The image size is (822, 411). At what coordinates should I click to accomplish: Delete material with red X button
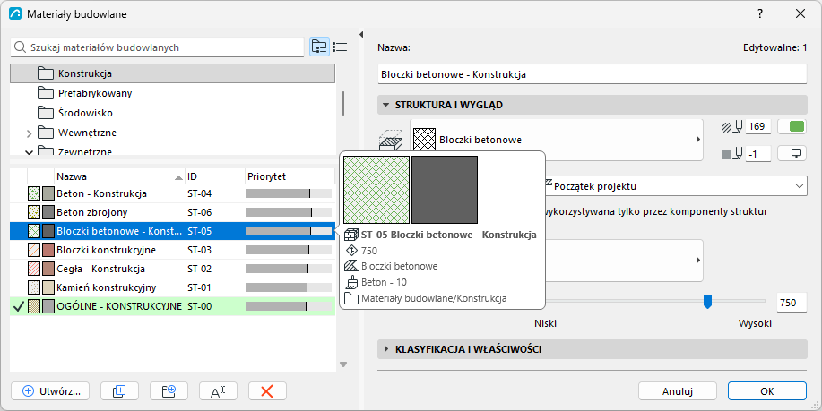(x=267, y=390)
